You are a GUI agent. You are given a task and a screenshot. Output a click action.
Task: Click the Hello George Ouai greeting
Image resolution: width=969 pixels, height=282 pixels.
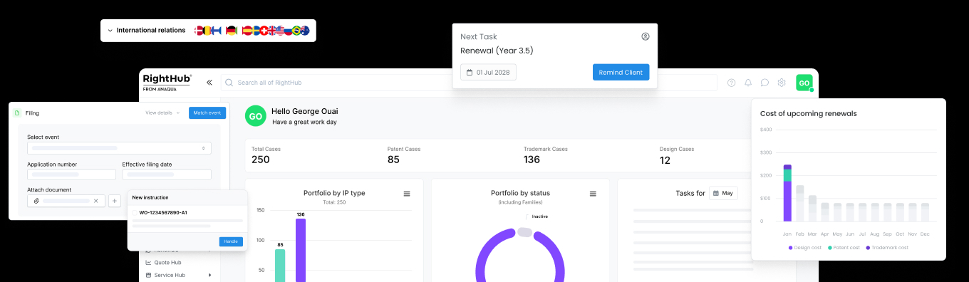305,111
